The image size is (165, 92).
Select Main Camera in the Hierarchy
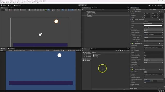(91, 13)
